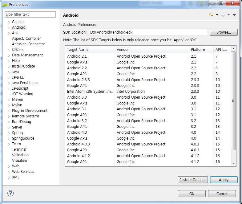Expand the Spring tree node
Viewport: 242px width, 204px height.
tap(9, 133)
